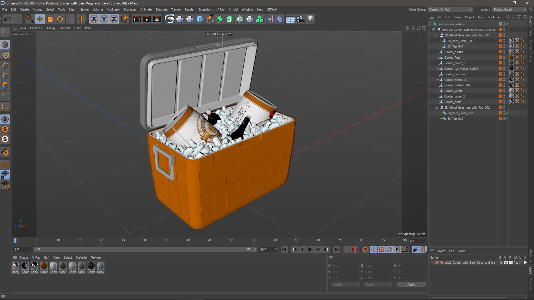Open the Node Space dropdown
Image resolution: width=534 pixels, height=300 pixels.
tap(450, 9)
